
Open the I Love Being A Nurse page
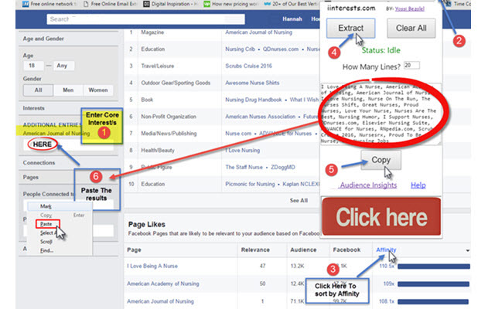coord(152,266)
